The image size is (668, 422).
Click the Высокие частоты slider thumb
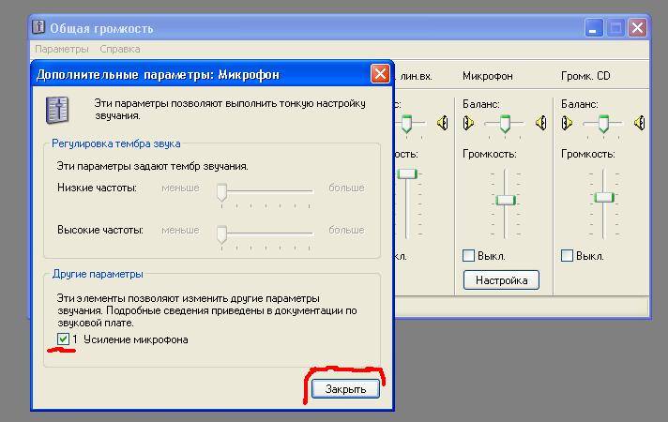click(221, 234)
